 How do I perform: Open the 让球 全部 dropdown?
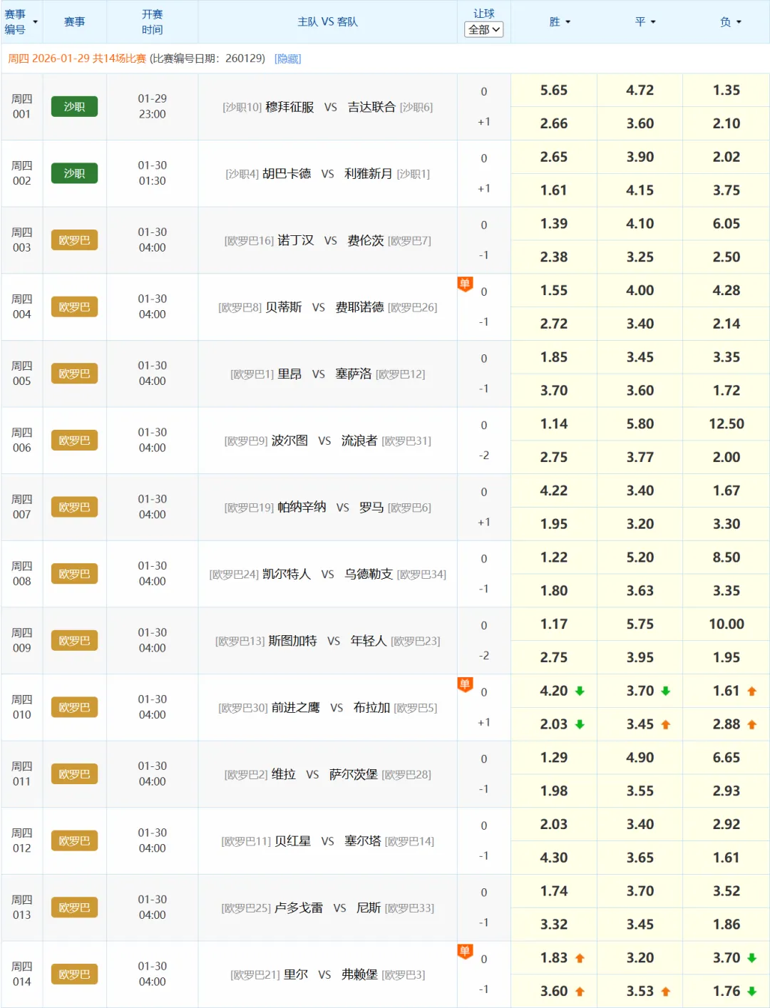click(x=483, y=29)
